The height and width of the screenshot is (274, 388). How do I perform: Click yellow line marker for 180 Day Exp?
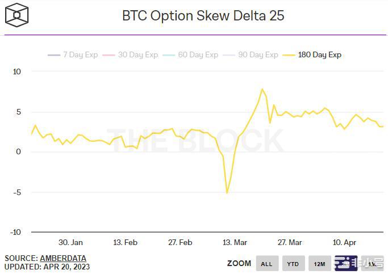point(289,55)
